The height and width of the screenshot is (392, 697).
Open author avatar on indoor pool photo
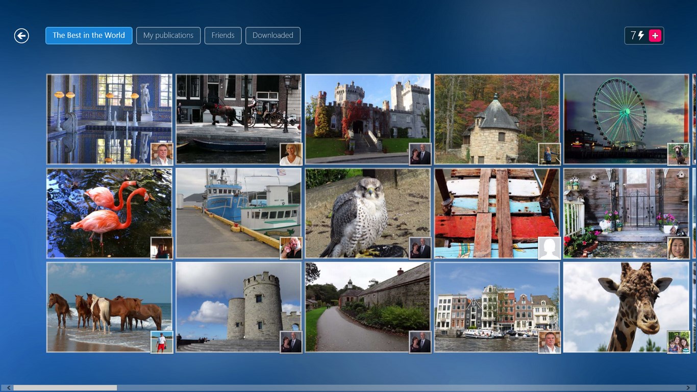[162, 154]
